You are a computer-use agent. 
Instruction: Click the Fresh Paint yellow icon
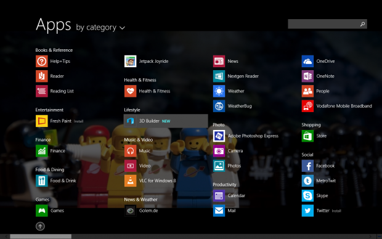click(x=42, y=121)
